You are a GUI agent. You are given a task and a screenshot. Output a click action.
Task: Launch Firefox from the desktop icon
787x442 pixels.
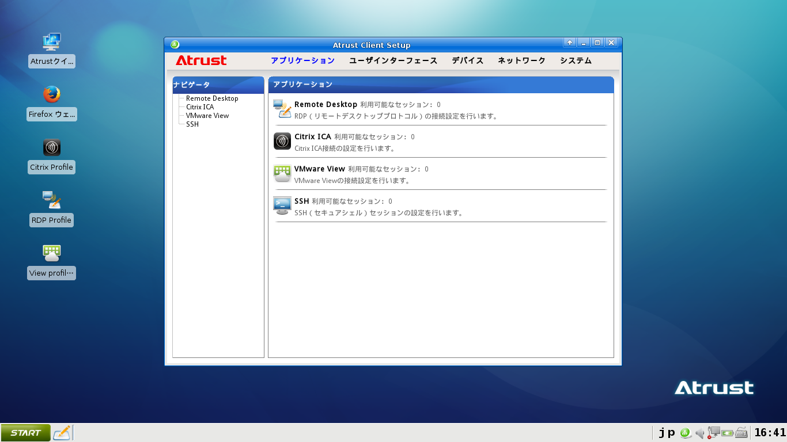tap(52, 95)
